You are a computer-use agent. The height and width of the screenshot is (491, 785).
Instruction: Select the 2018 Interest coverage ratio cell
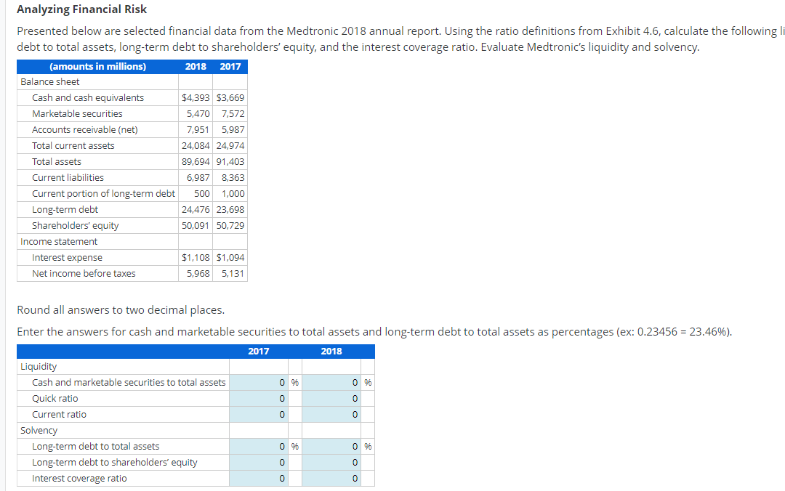click(x=331, y=478)
